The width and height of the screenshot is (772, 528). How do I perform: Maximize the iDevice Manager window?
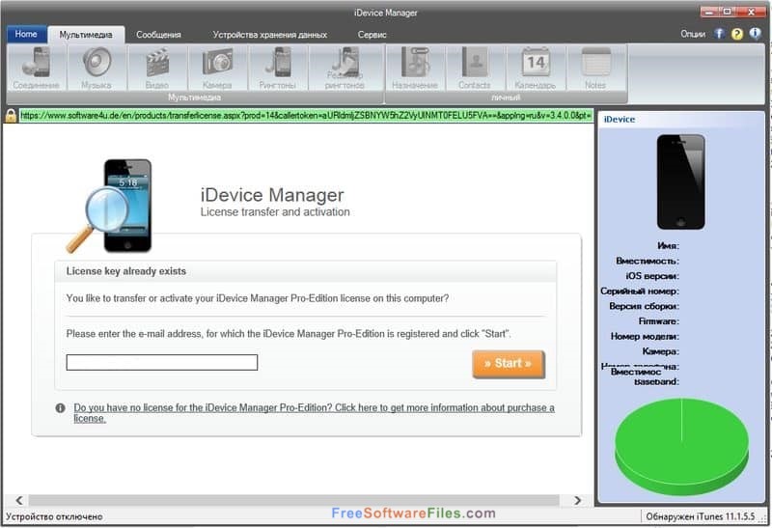(x=727, y=12)
